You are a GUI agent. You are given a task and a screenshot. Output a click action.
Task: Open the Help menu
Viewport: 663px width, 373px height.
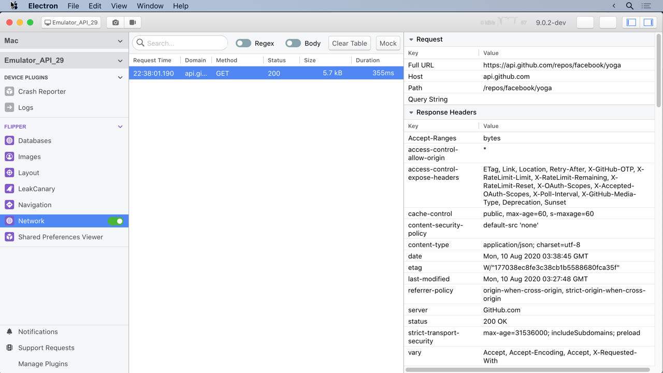tap(181, 6)
